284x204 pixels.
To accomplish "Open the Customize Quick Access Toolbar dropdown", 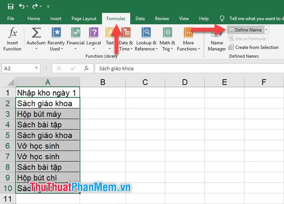I will [x=48, y=6].
